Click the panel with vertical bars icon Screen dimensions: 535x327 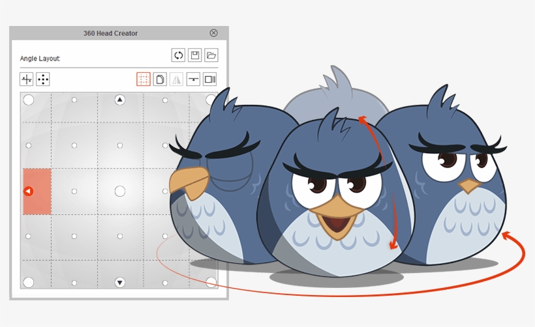click(x=210, y=79)
